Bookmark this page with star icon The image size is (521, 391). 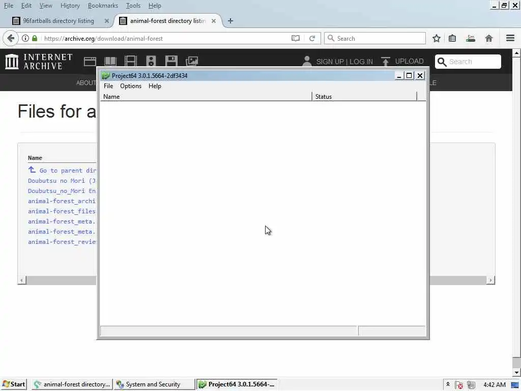pos(436,39)
